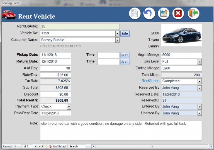Click the '2000' year text

pos(155,33)
